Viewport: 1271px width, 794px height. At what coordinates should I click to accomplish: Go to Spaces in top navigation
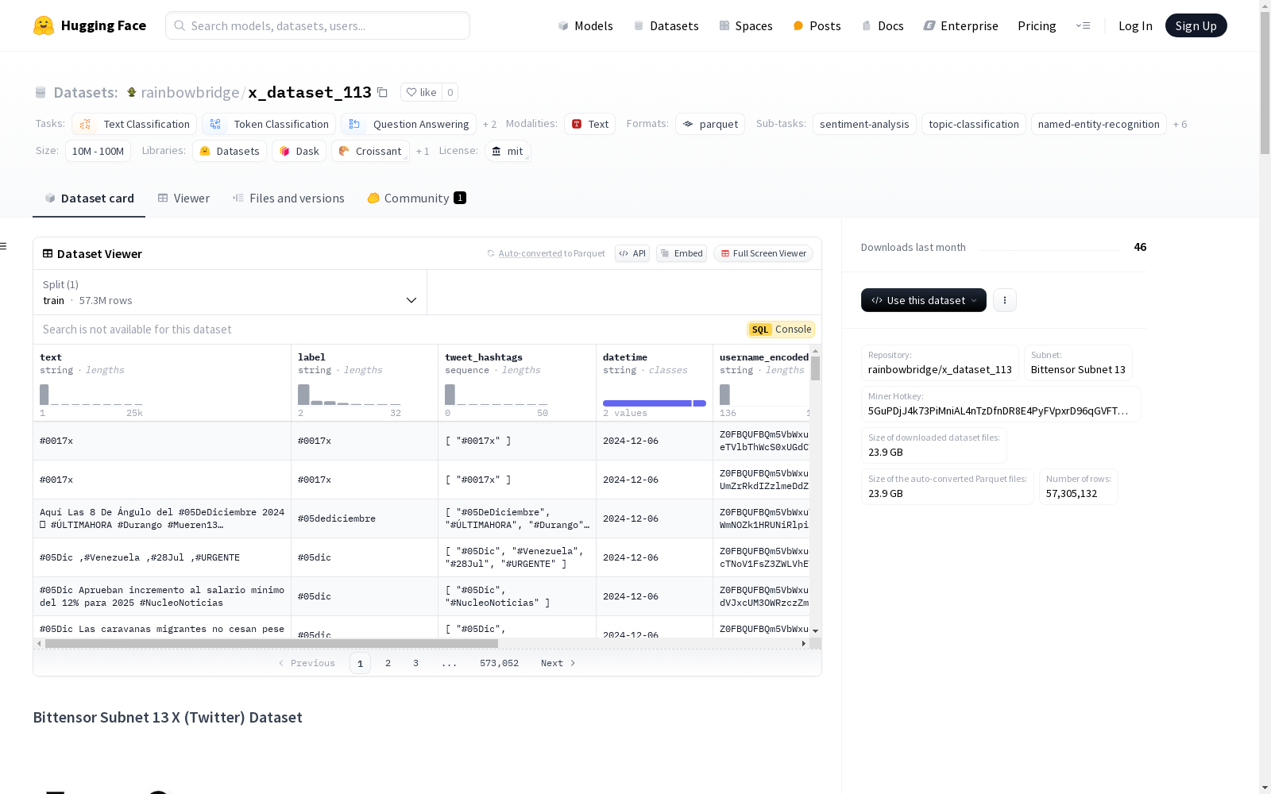[x=746, y=26]
